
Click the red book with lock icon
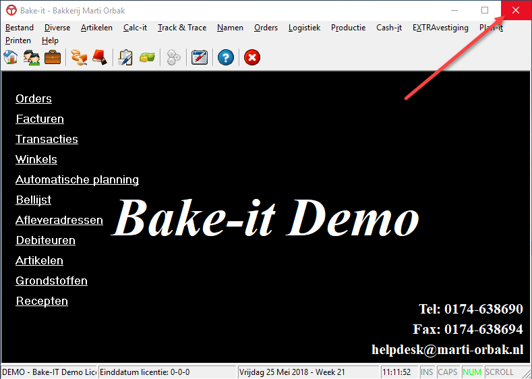click(100, 57)
